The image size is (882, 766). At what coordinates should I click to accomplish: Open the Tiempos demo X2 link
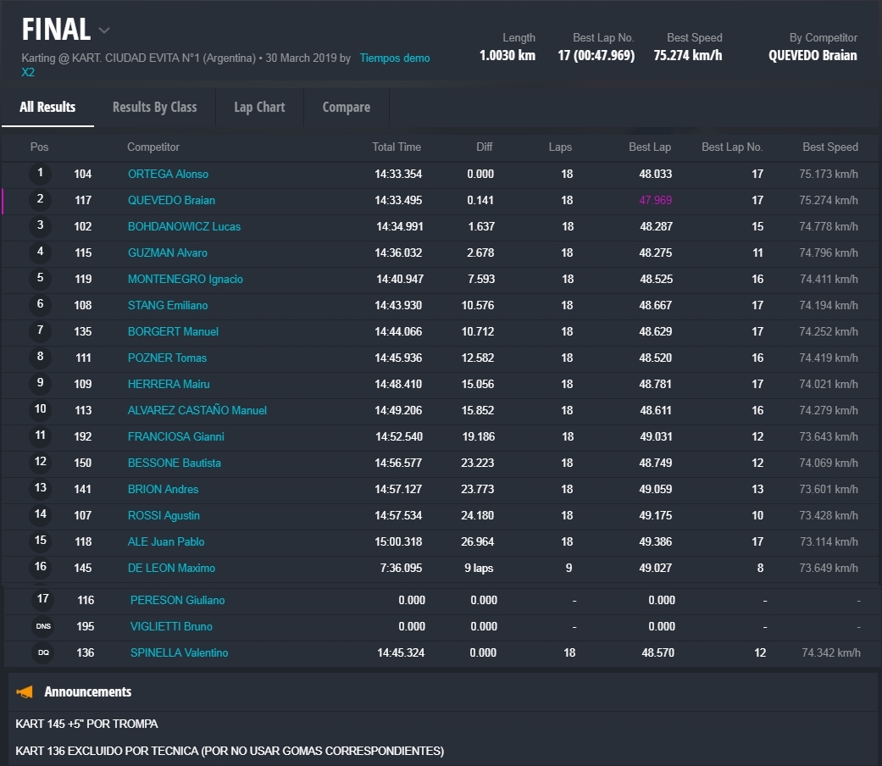(394, 58)
